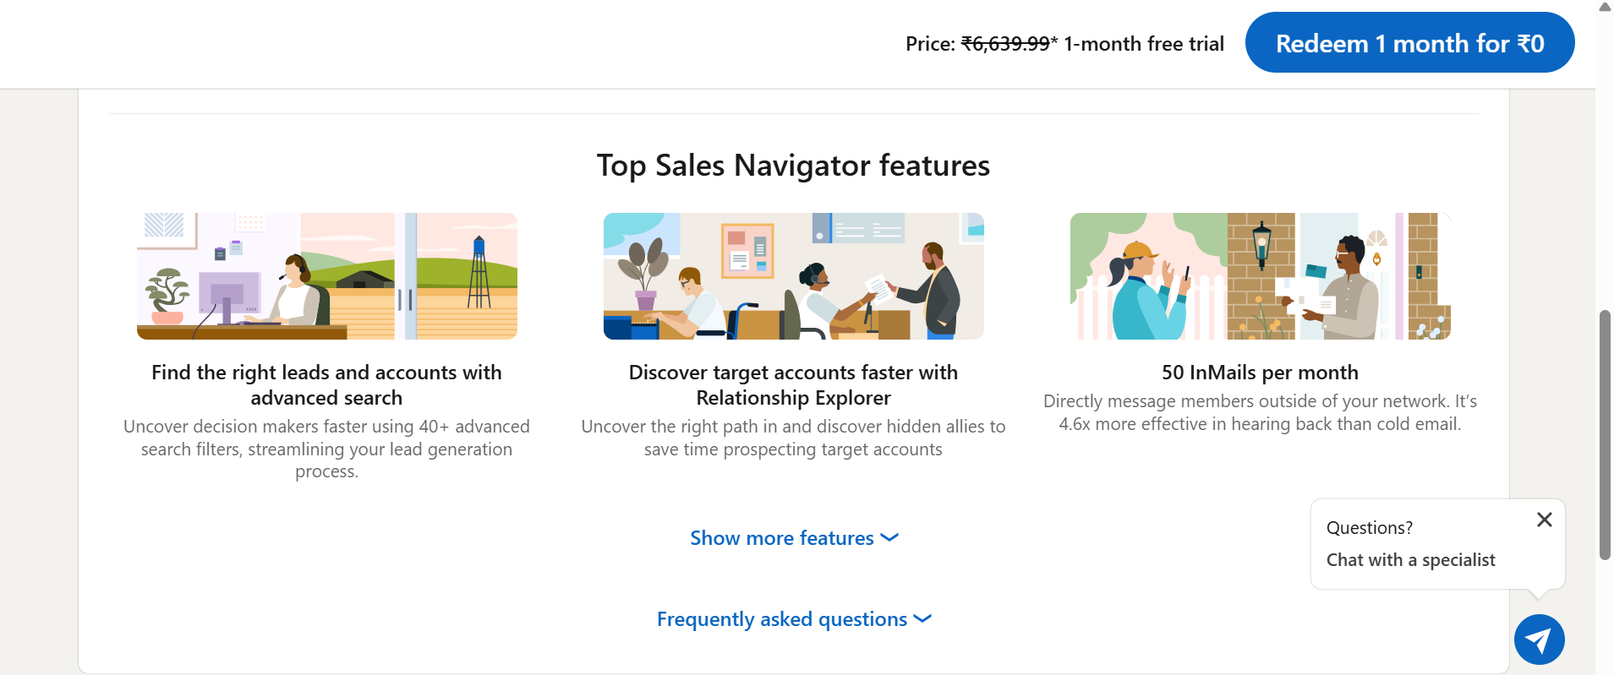
Task: Click heading Discover target accounts faster
Action: [x=793, y=385]
